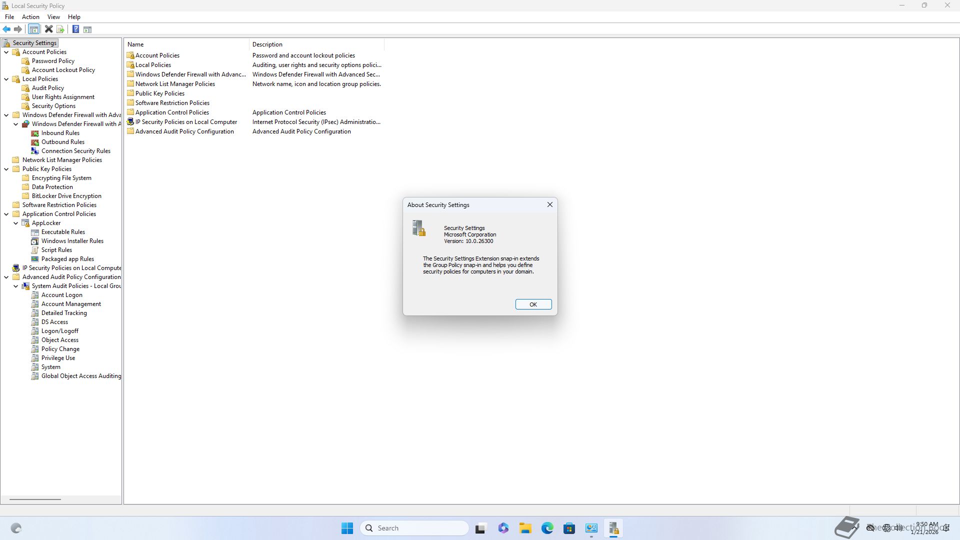Open the View menu
Viewport: 960px width, 540px height.
click(x=53, y=17)
